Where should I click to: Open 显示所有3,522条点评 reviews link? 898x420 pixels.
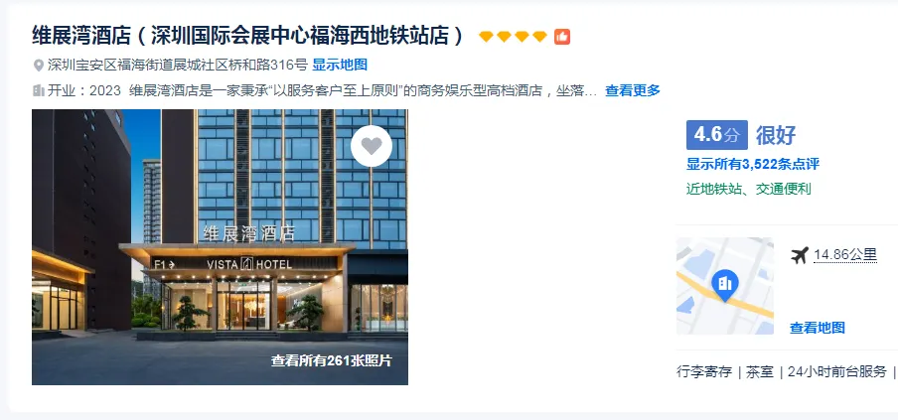753,164
